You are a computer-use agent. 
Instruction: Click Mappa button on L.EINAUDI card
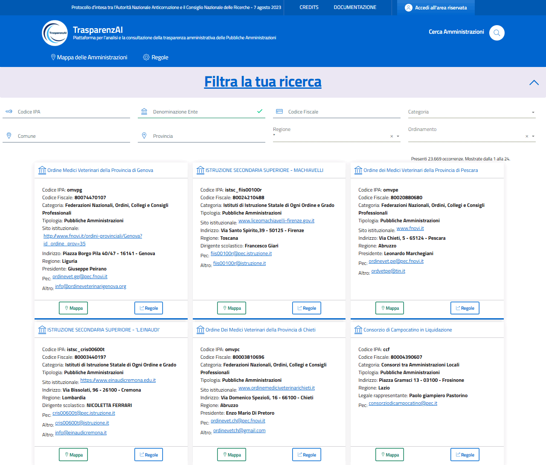click(x=73, y=455)
